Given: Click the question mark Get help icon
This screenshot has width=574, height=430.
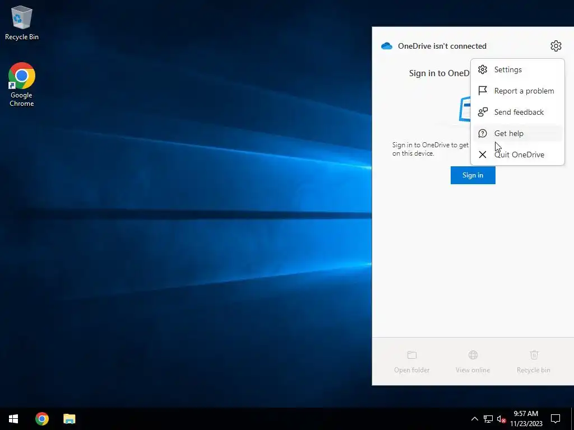Looking at the screenshot, I should tap(483, 133).
